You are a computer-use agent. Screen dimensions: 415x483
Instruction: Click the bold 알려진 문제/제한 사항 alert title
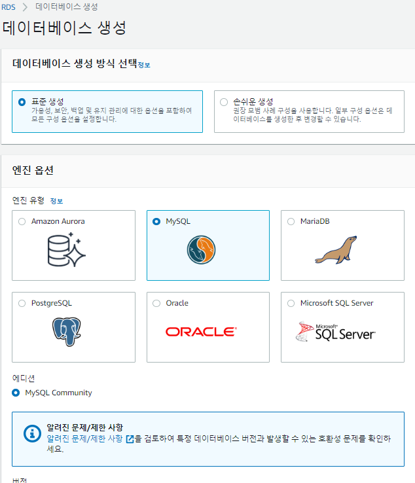pyautogui.click(x=84, y=427)
